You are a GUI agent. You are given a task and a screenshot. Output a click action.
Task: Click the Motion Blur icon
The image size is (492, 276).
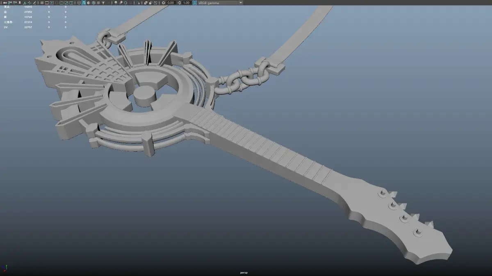121,2
